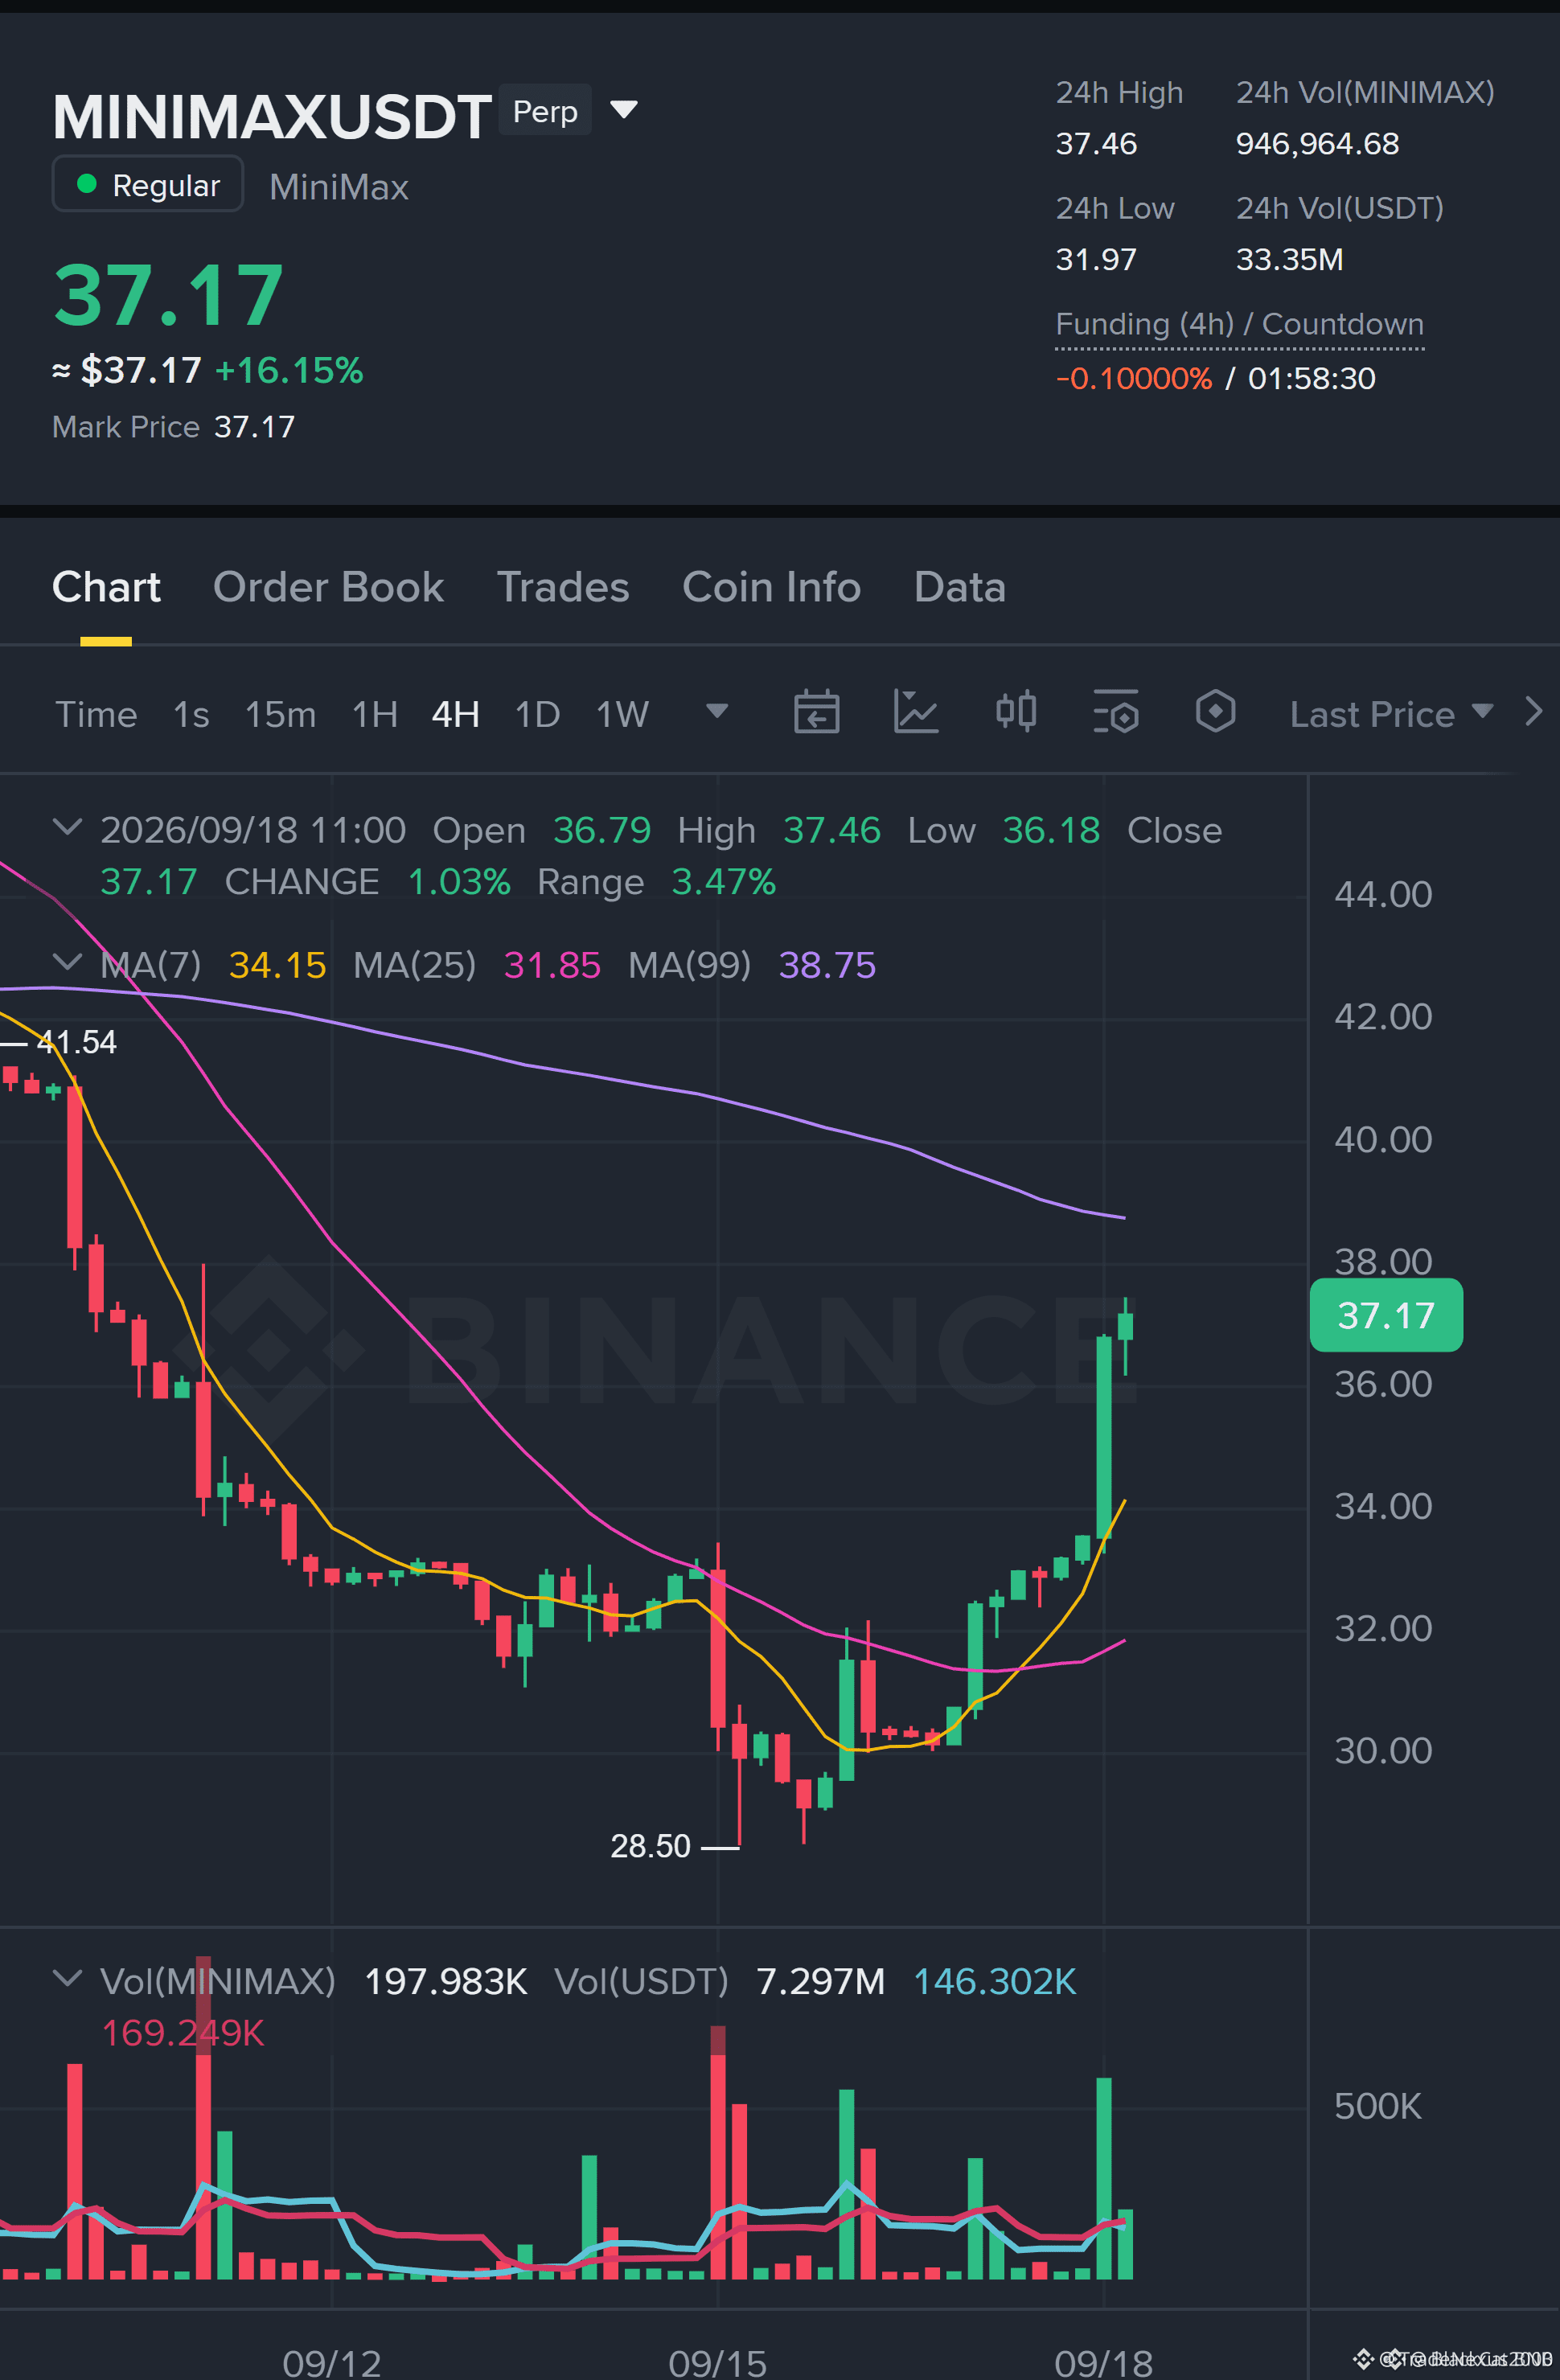Open the chart display settings icon
Screen dimensions: 1560x2380
point(1116,713)
